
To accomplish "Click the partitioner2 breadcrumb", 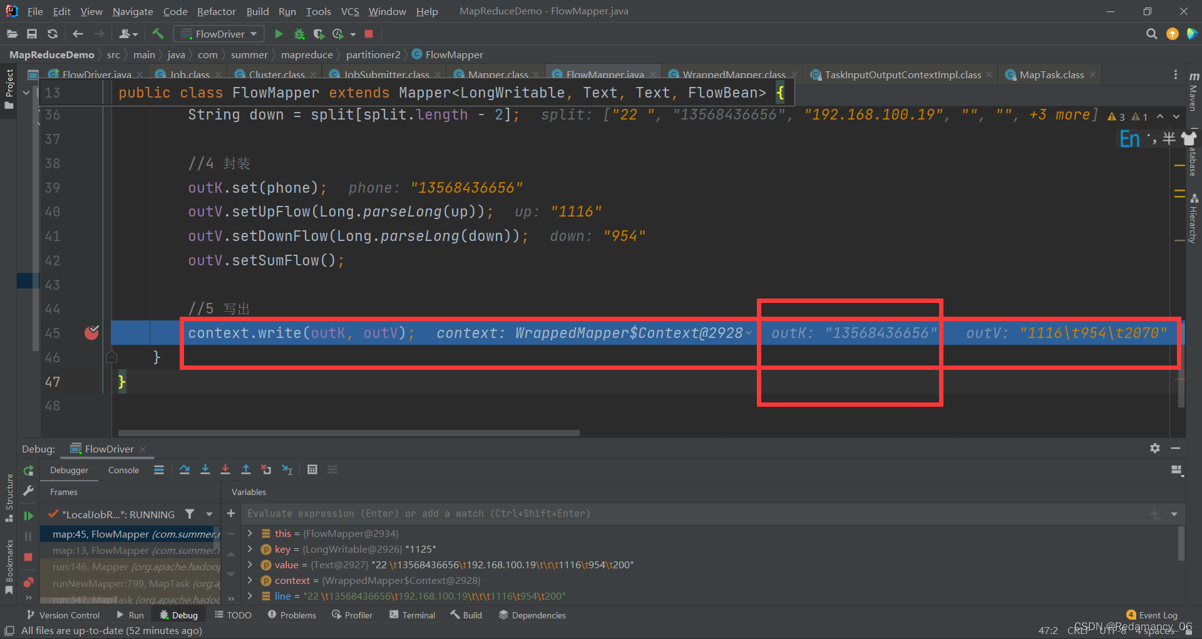I will (373, 54).
